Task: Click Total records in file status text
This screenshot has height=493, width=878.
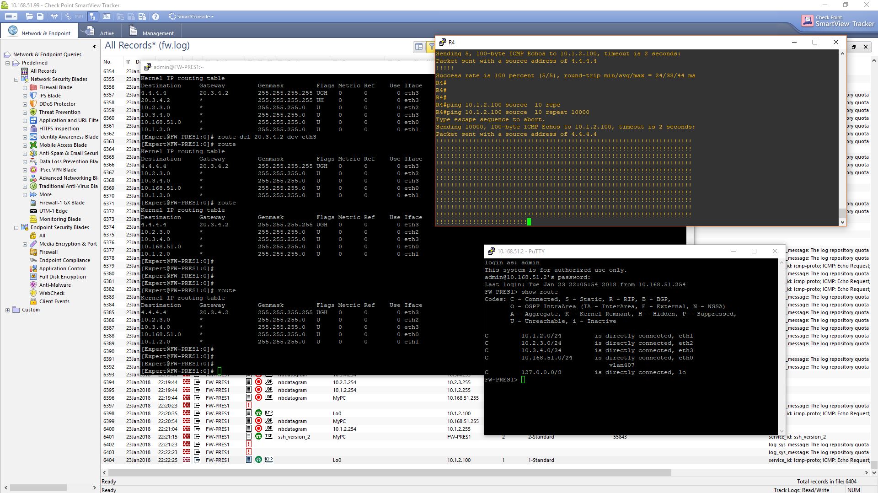Action: click(827, 482)
